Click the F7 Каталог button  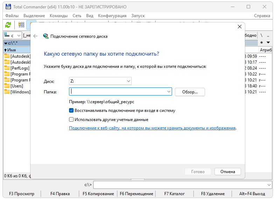[x=174, y=194]
